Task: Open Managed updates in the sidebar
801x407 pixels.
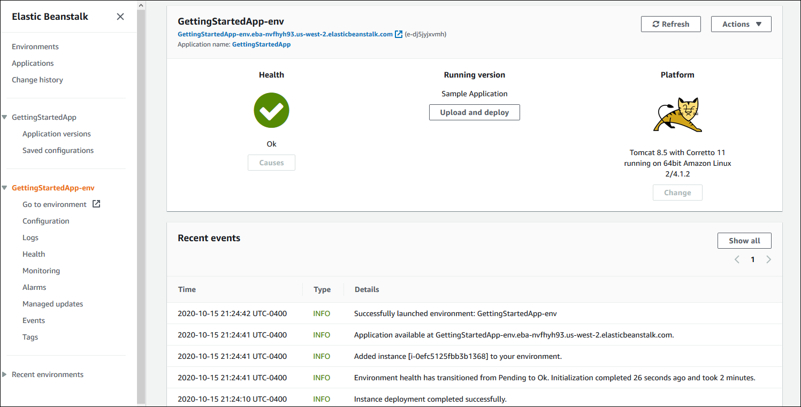Action: coord(53,304)
